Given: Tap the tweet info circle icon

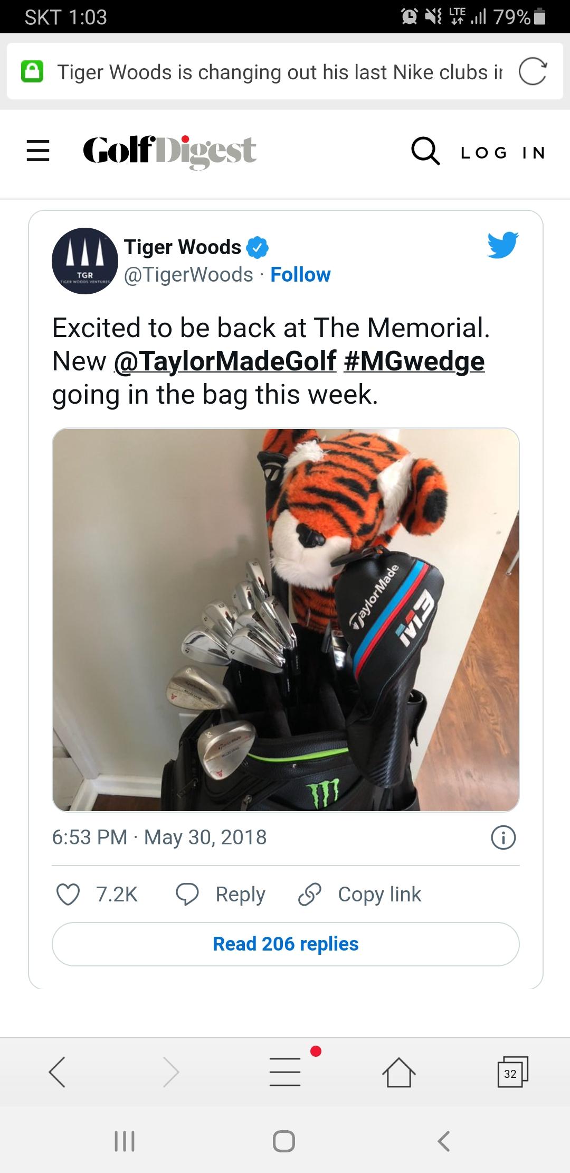Looking at the screenshot, I should 503,837.
